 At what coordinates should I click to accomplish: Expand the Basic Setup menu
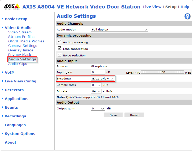coord(16,19)
